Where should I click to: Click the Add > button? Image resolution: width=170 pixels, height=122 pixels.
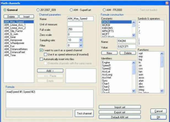tap(50, 71)
